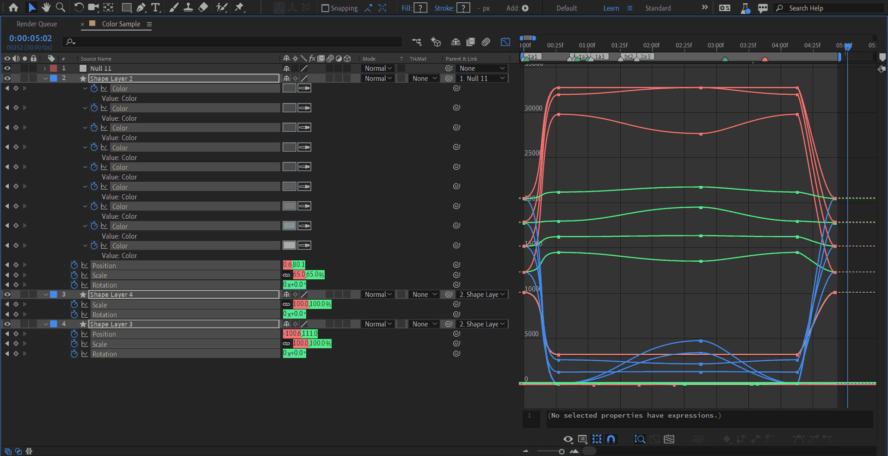Click the bottom-most Color property swatch

point(289,246)
